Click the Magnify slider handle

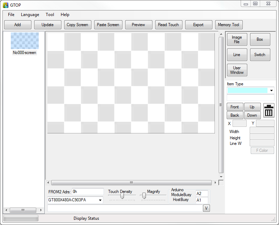[x=144, y=196]
